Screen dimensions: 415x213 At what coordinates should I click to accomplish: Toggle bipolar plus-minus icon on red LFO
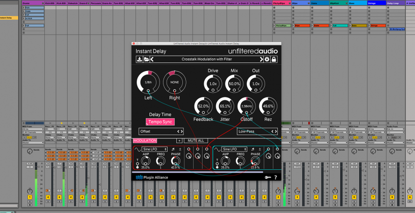pos(180,149)
